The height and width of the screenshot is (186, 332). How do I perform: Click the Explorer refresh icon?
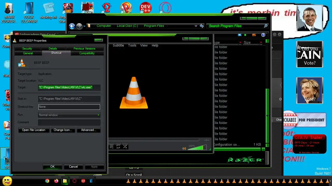click(x=202, y=26)
